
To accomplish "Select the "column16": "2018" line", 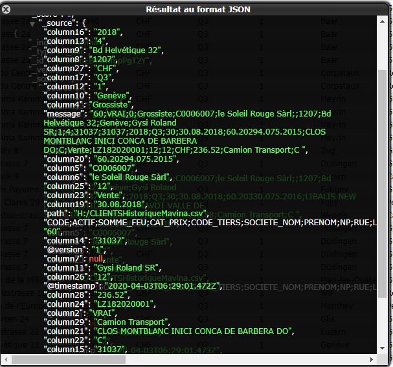I will pyautogui.click(x=83, y=32).
